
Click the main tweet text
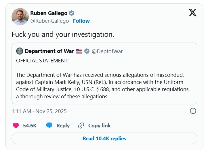point(63,34)
